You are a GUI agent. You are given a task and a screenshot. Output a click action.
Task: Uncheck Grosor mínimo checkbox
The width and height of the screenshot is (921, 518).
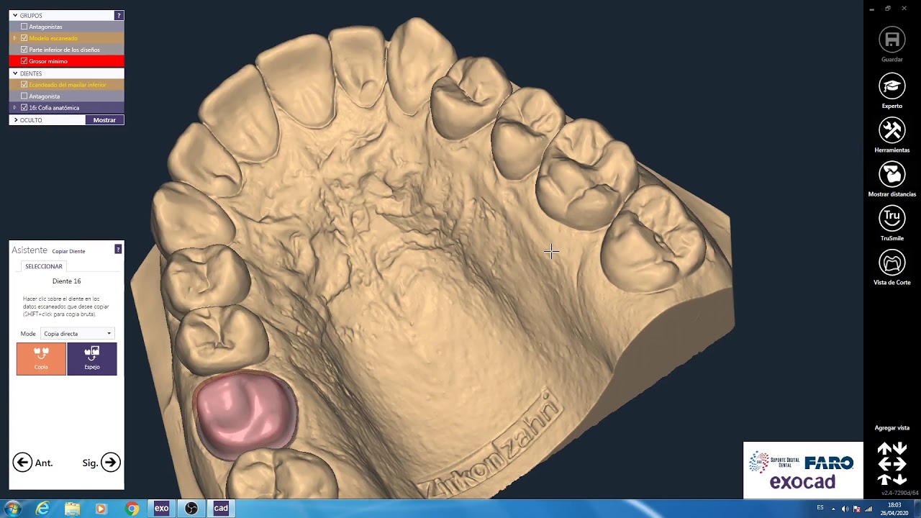pos(24,61)
